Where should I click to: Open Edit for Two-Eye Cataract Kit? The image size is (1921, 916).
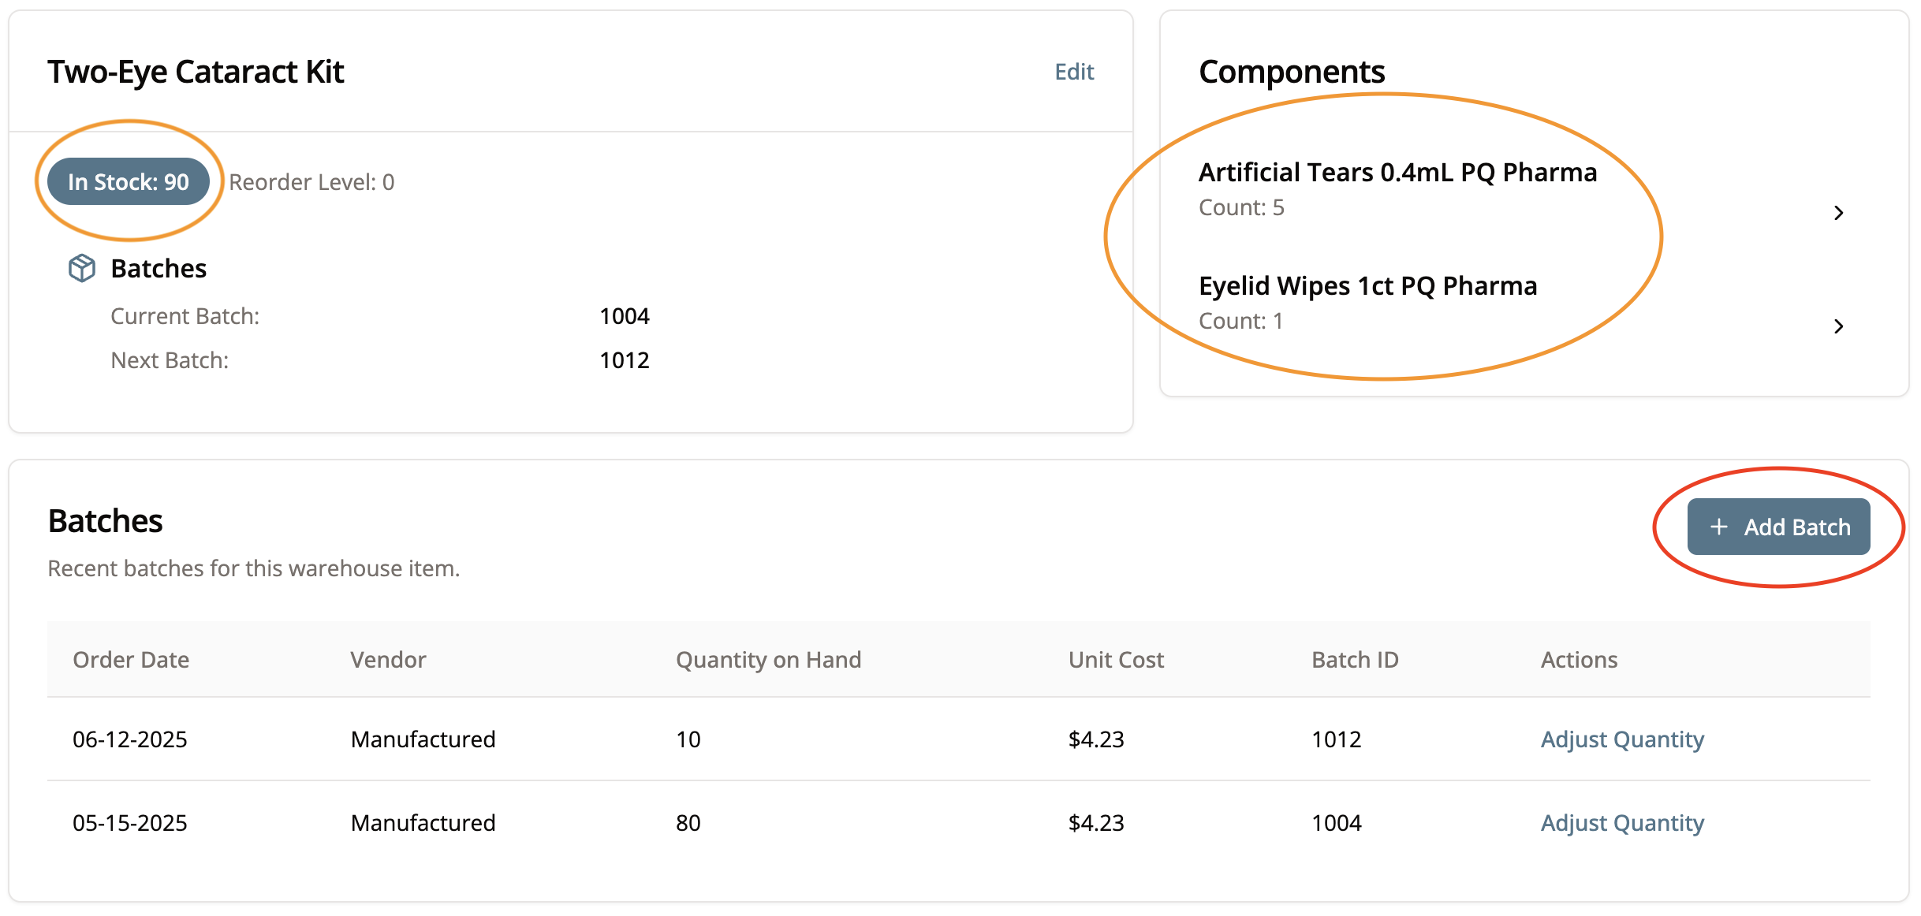point(1074,72)
